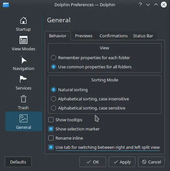Disable tab switching between split views
Image resolution: width=170 pixels, height=171 pixels.
click(51, 147)
